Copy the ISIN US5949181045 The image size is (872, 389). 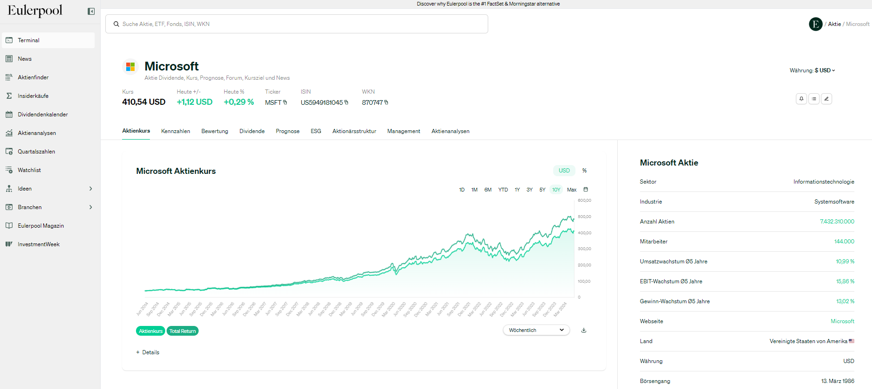pos(346,102)
